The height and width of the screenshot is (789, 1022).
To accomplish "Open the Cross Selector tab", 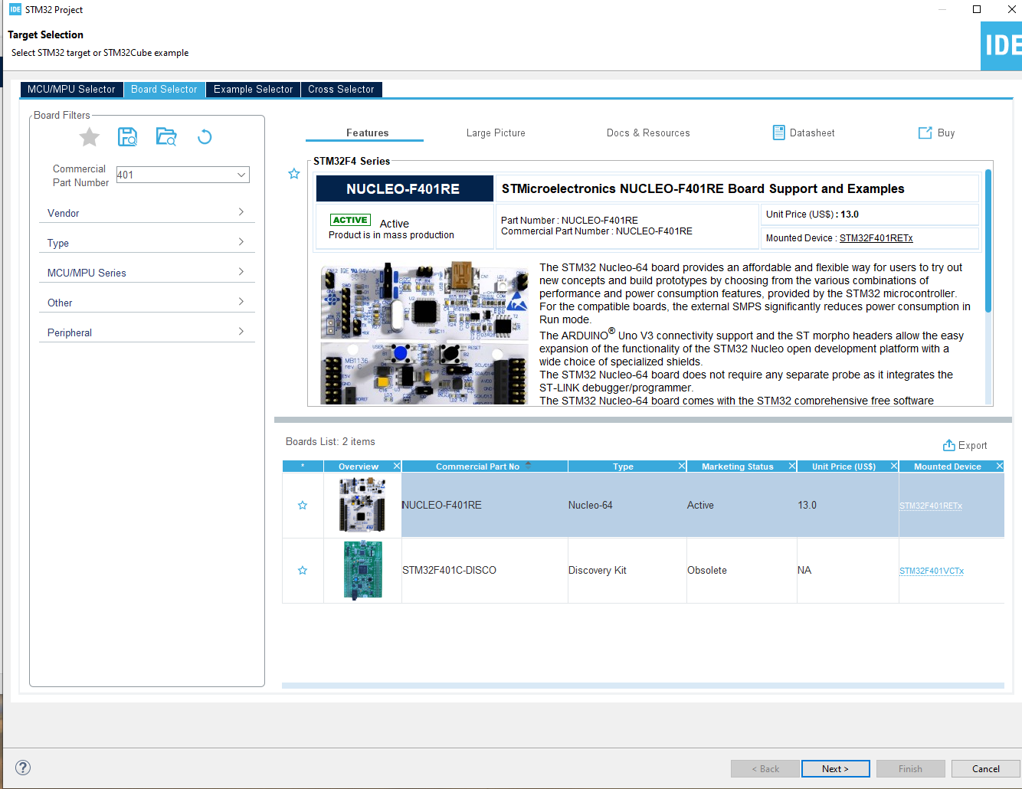I will pyautogui.click(x=341, y=90).
